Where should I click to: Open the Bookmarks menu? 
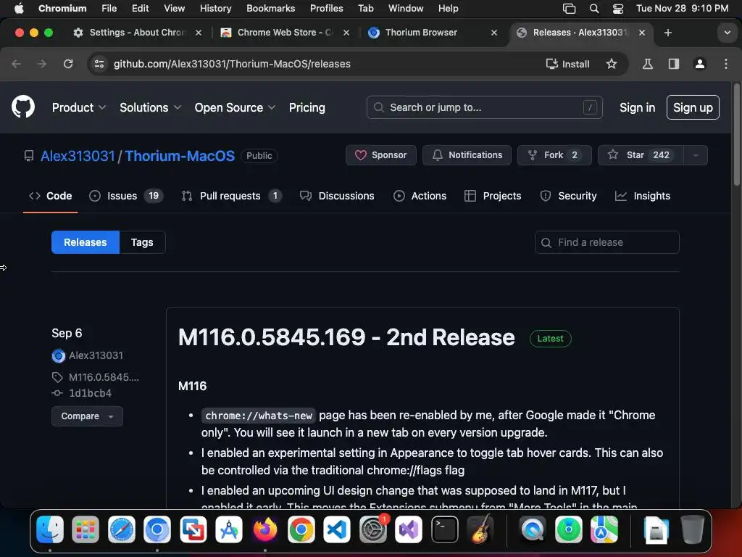pyautogui.click(x=271, y=9)
